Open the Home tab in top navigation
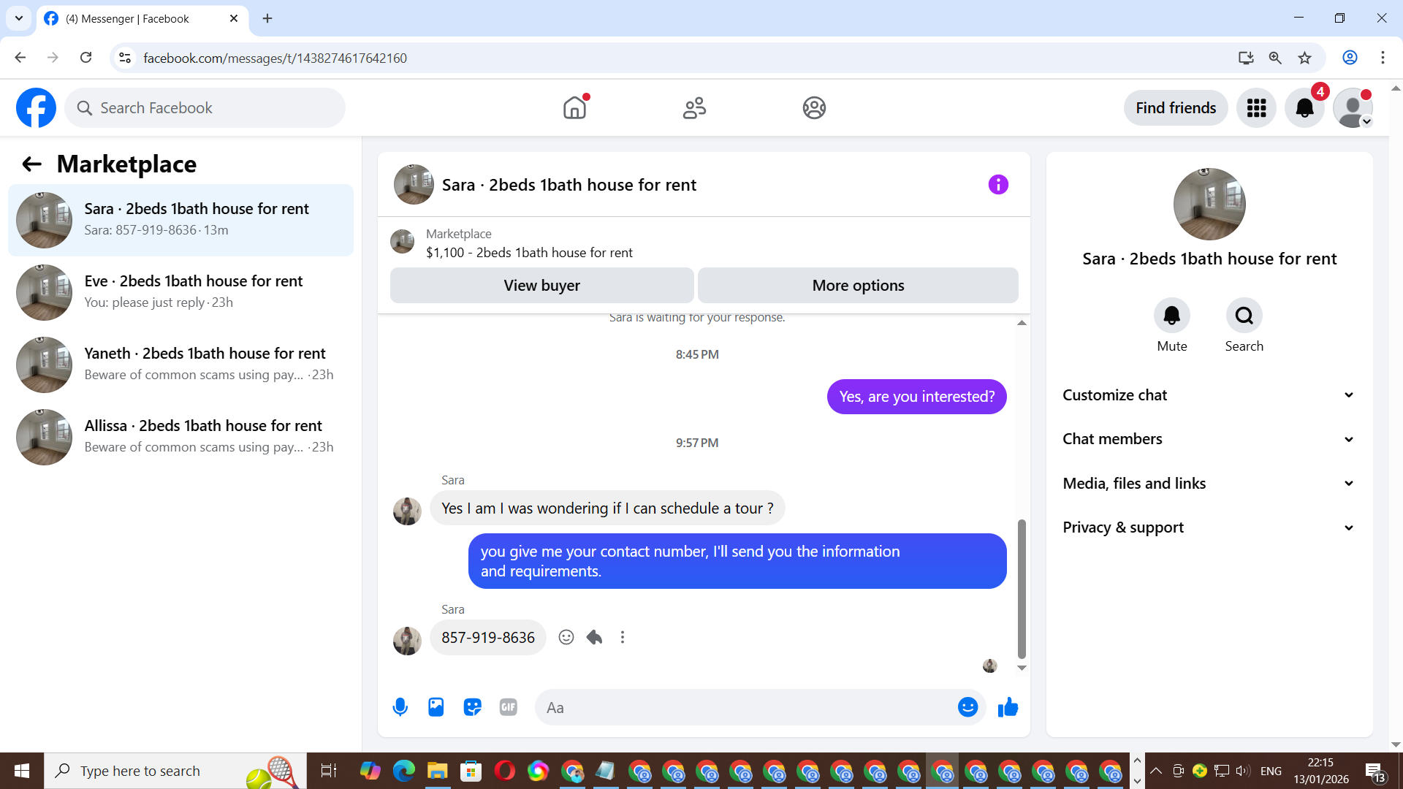The height and width of the screenshot is (789, 1403). click(x=574, y=108)
